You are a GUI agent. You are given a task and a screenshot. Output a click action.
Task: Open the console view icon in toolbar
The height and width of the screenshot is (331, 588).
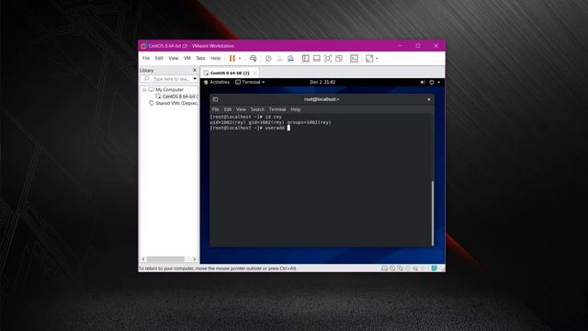pyautogui.click(x=354, y=58)
